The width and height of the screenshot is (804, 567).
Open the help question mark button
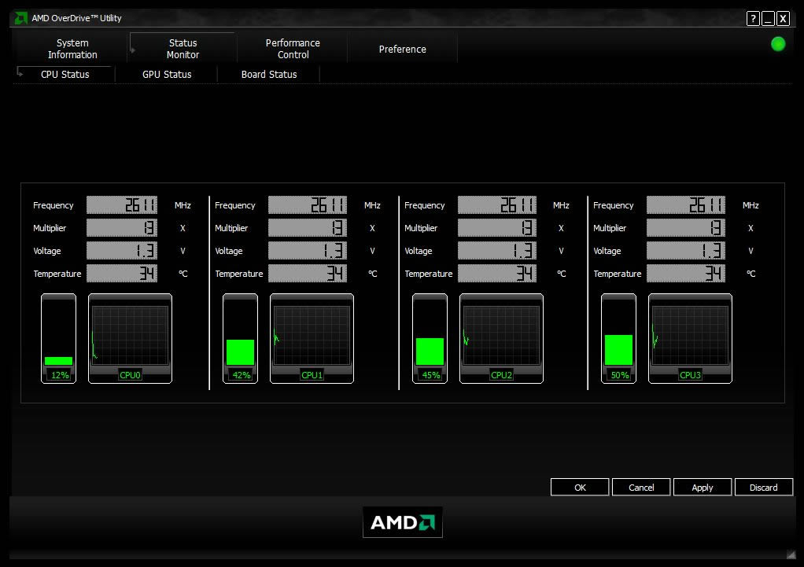(753, 19)
